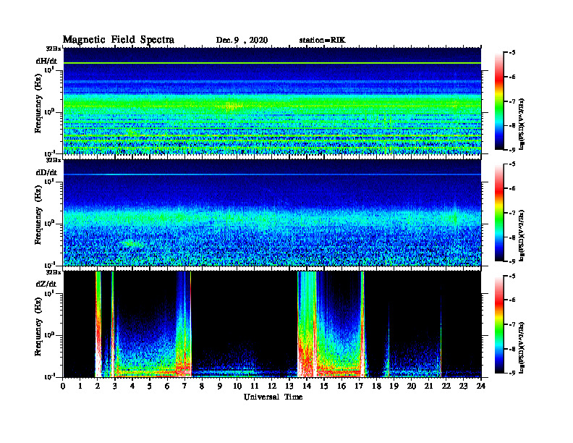Click the bright green line near 16 Hz in dH/dt

[x=272, y=63]
